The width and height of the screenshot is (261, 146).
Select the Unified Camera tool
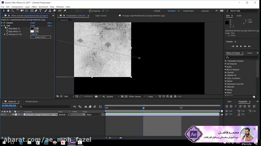22,11
